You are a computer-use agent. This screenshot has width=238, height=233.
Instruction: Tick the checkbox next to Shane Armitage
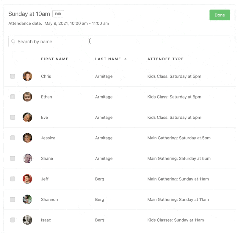click(12, 158)
